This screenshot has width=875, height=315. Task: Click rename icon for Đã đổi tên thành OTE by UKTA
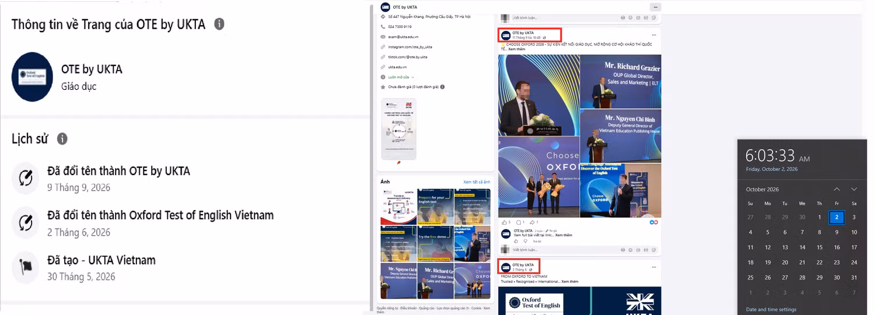25,178
